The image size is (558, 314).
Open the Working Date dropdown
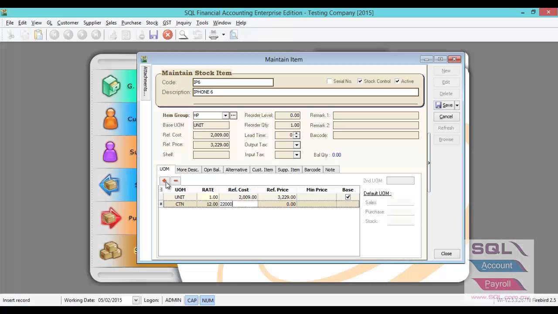(136, 300)
